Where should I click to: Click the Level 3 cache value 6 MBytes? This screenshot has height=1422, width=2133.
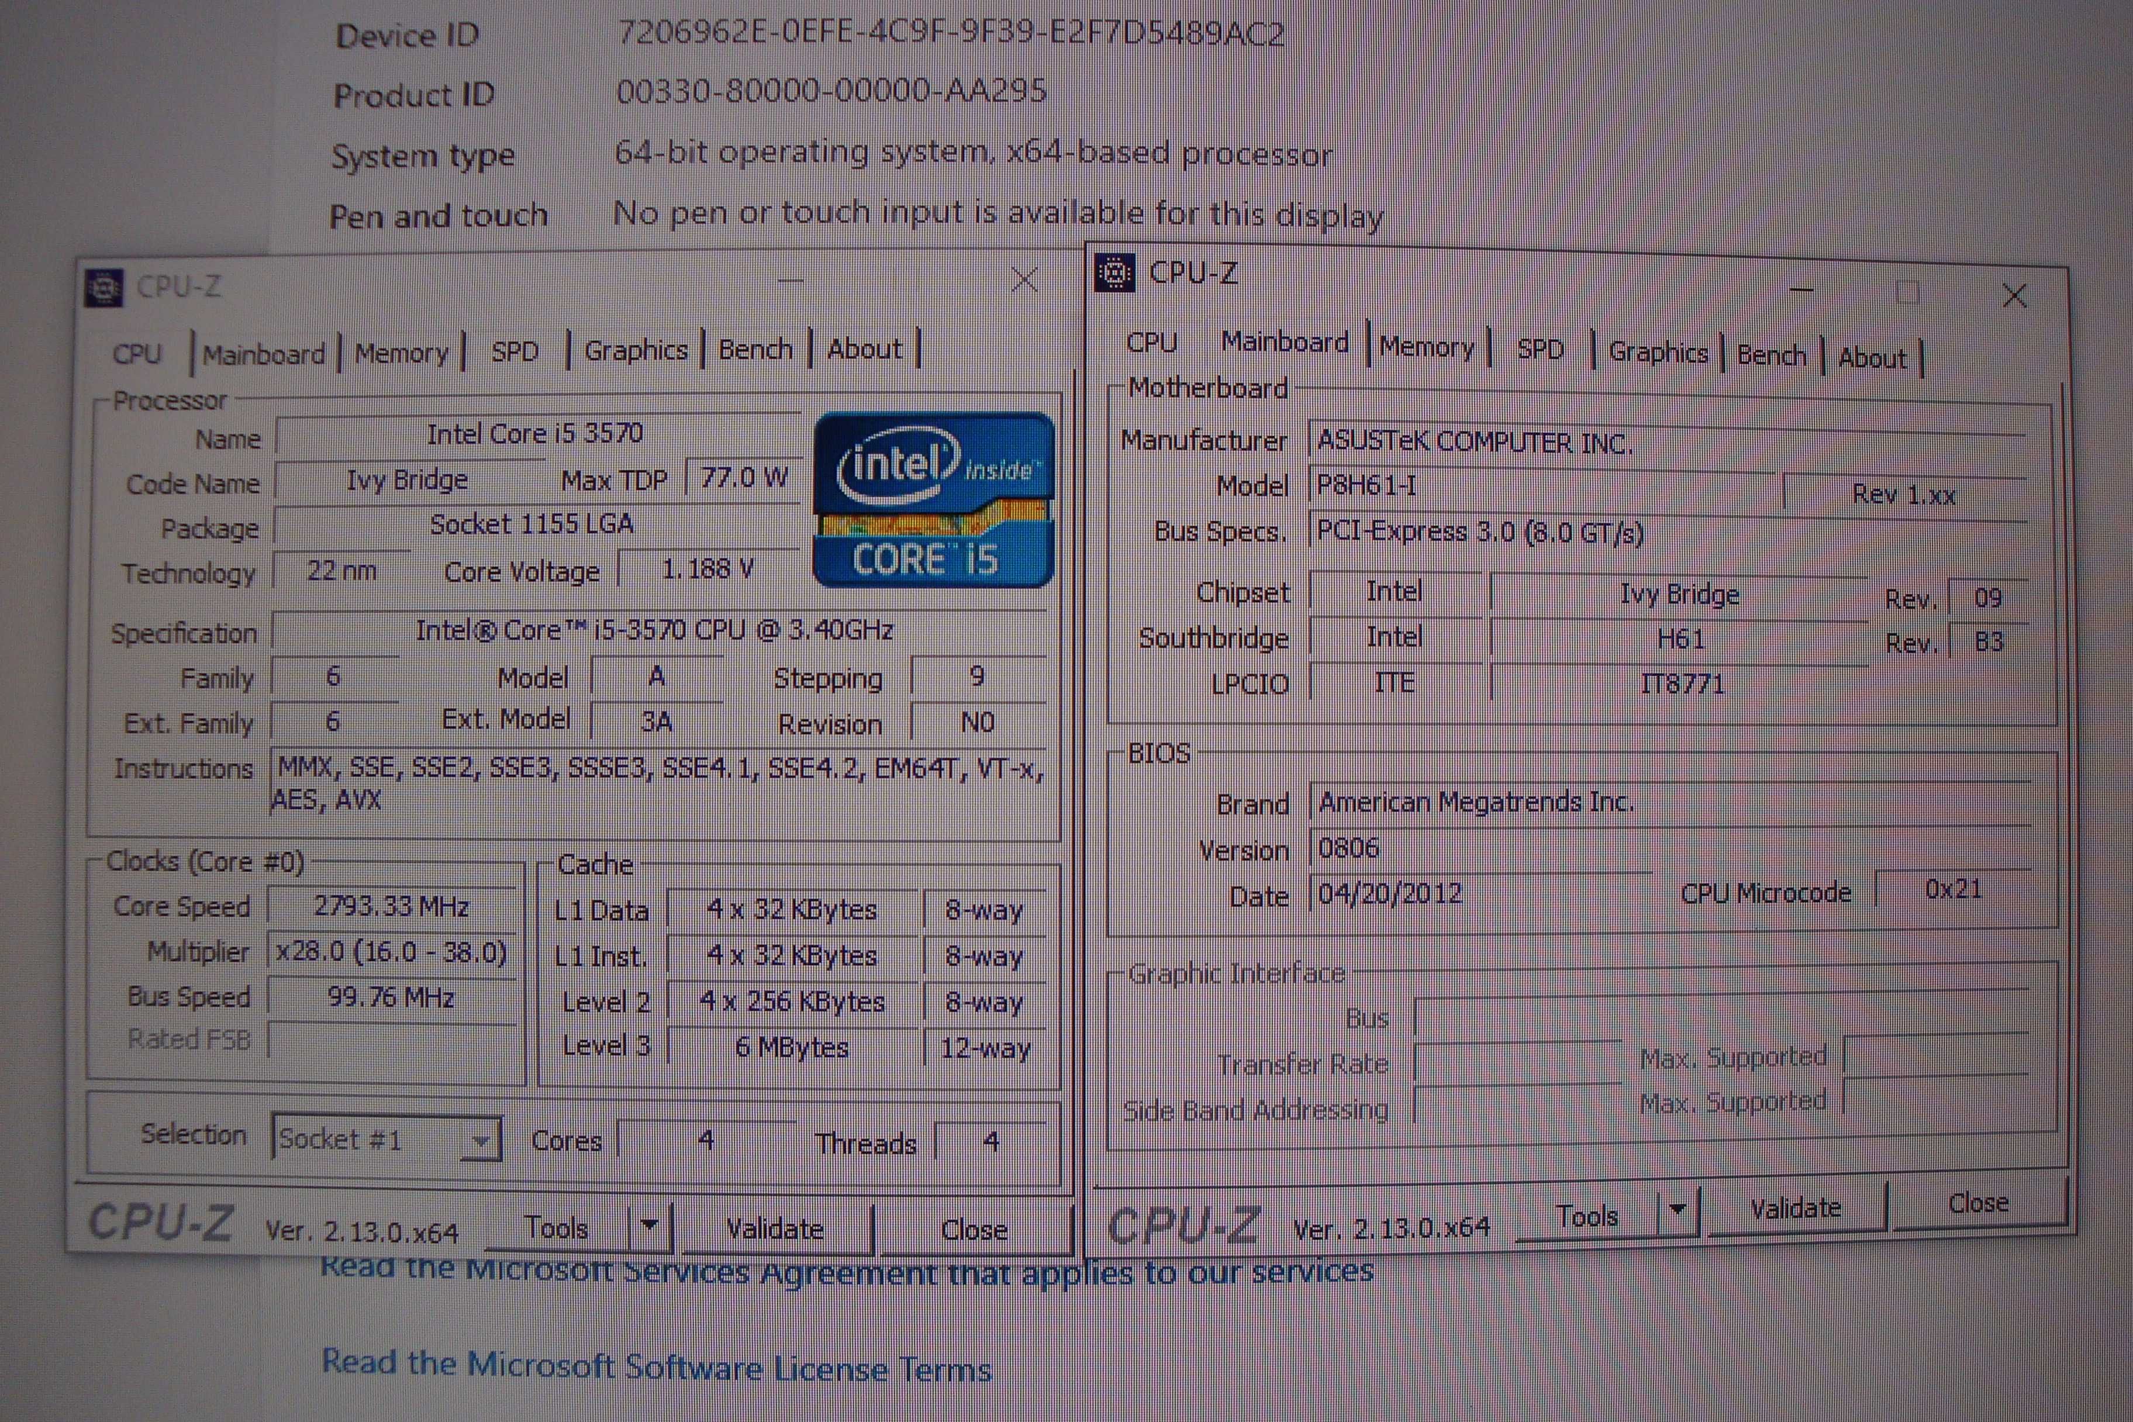pyautogui.click(x=793, y=1047)
